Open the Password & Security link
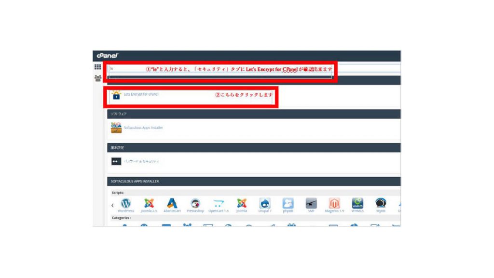 pos(141,161)
